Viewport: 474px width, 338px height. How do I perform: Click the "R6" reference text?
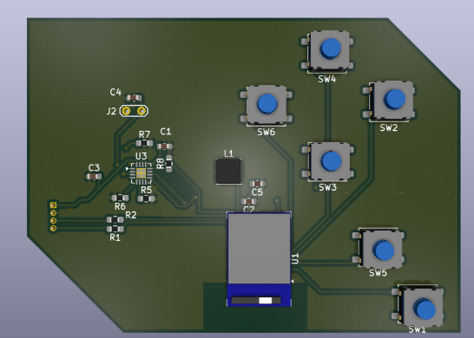pyautogui.click(x=120, y=206)
